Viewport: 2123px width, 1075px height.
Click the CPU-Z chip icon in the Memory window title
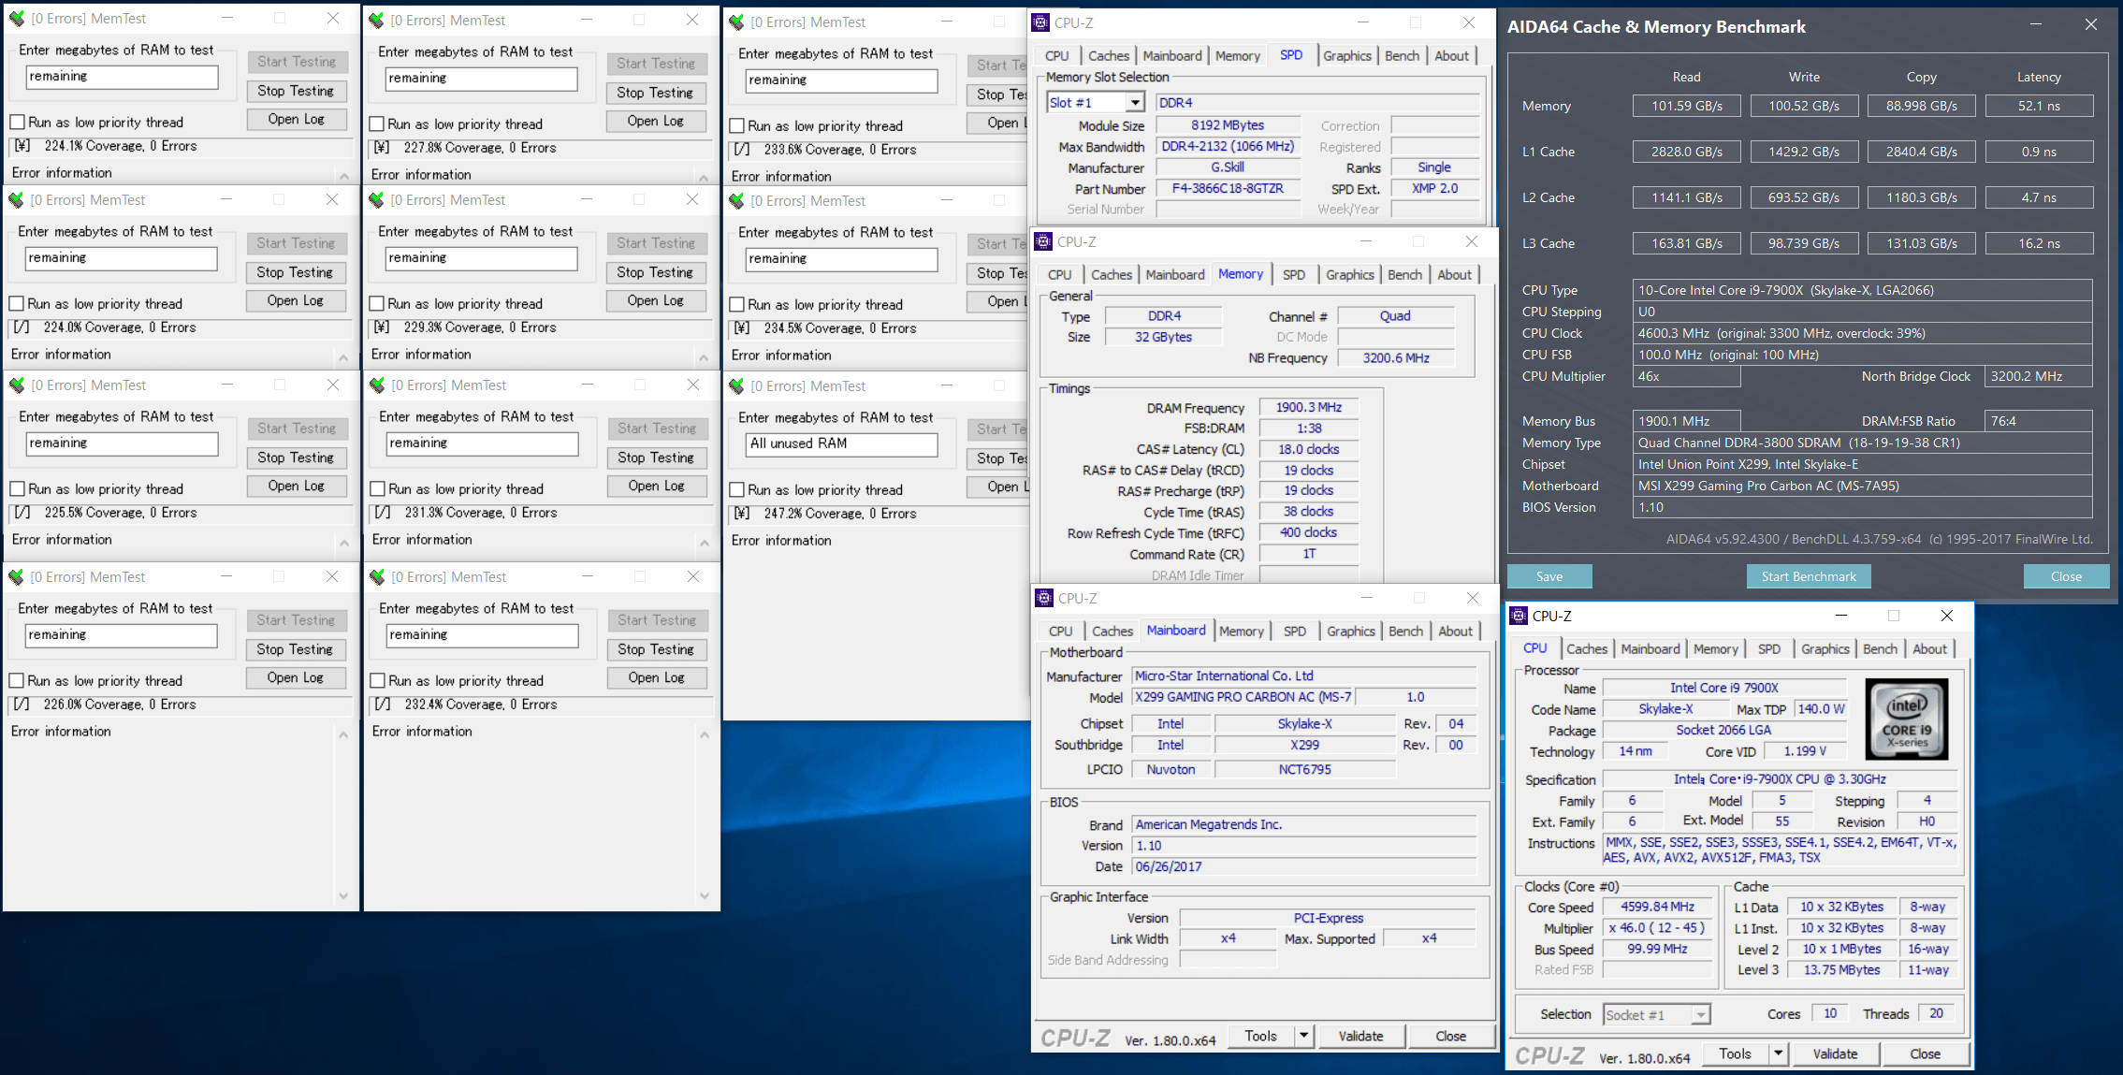(x=1043, y=242)
